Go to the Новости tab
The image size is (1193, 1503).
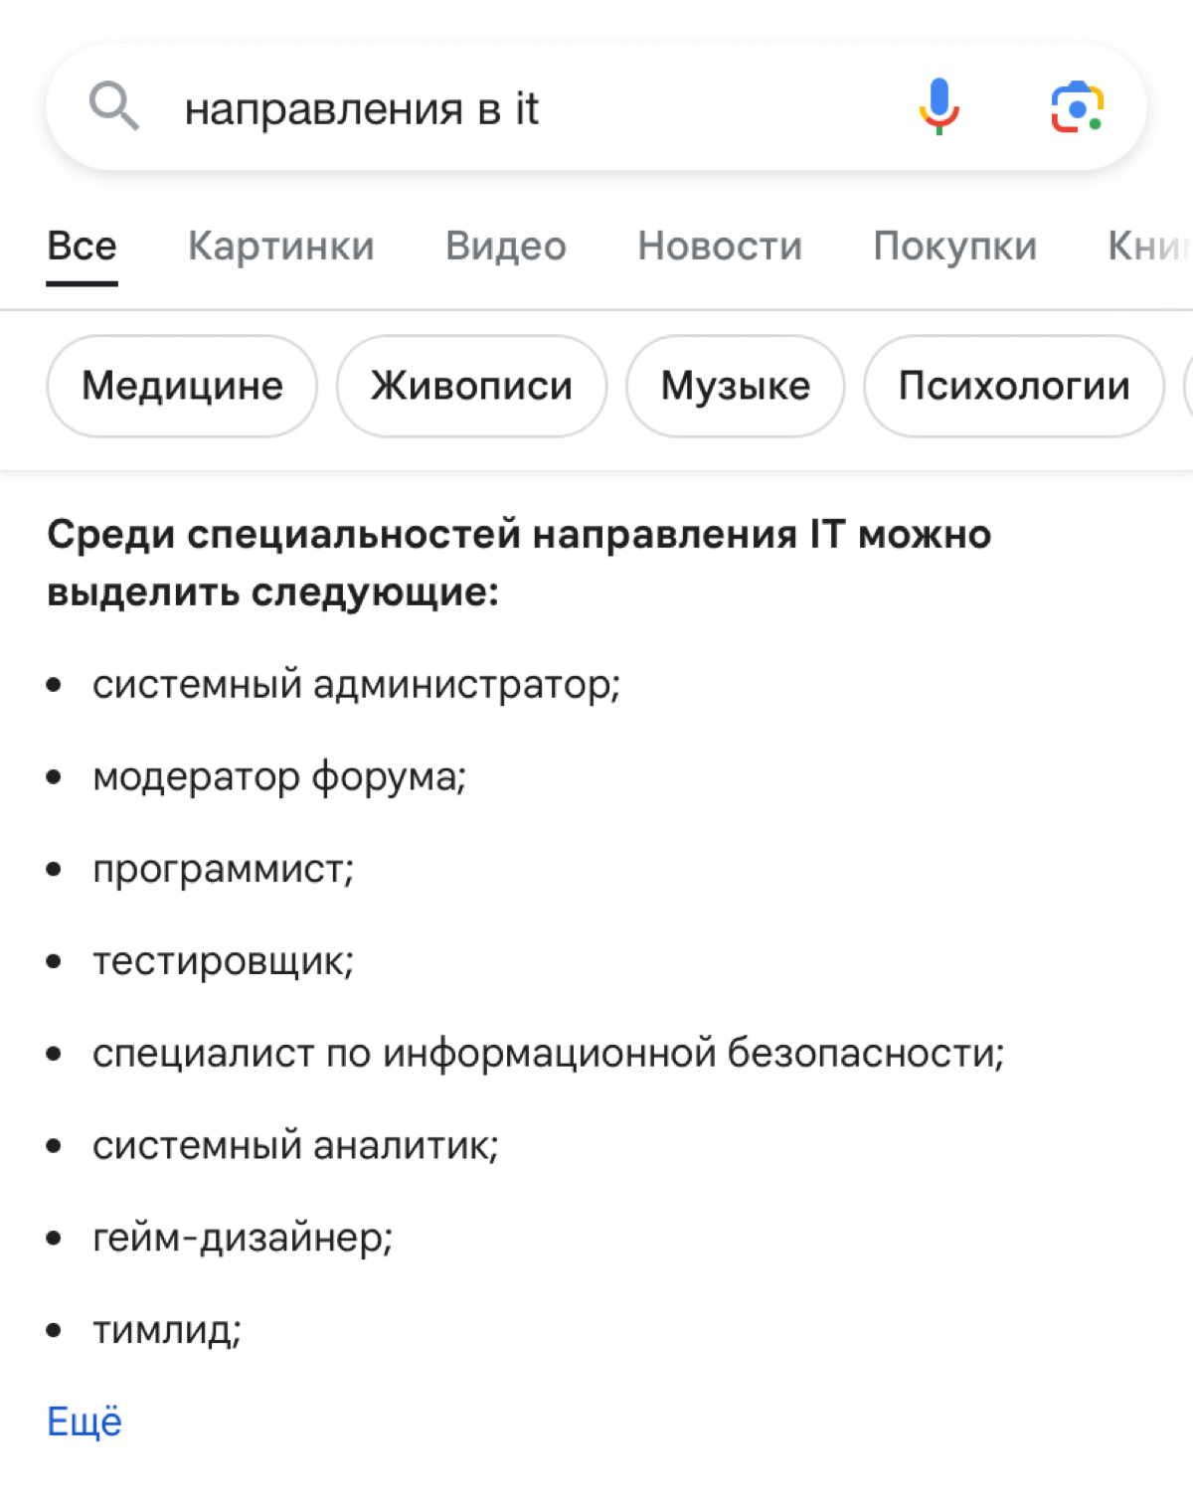720,247
